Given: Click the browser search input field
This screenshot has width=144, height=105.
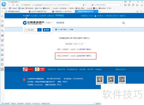Looking at the screenshot, I should 107,5.
